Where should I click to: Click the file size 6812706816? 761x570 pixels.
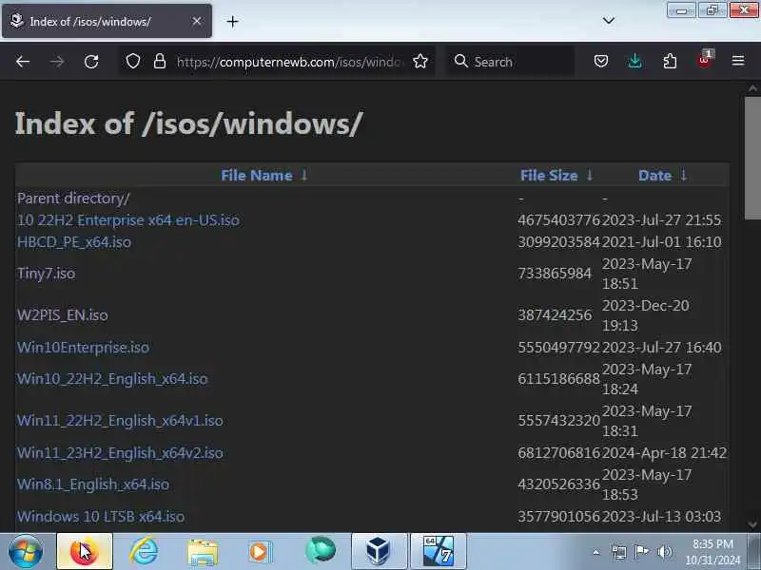click(558, 453)
